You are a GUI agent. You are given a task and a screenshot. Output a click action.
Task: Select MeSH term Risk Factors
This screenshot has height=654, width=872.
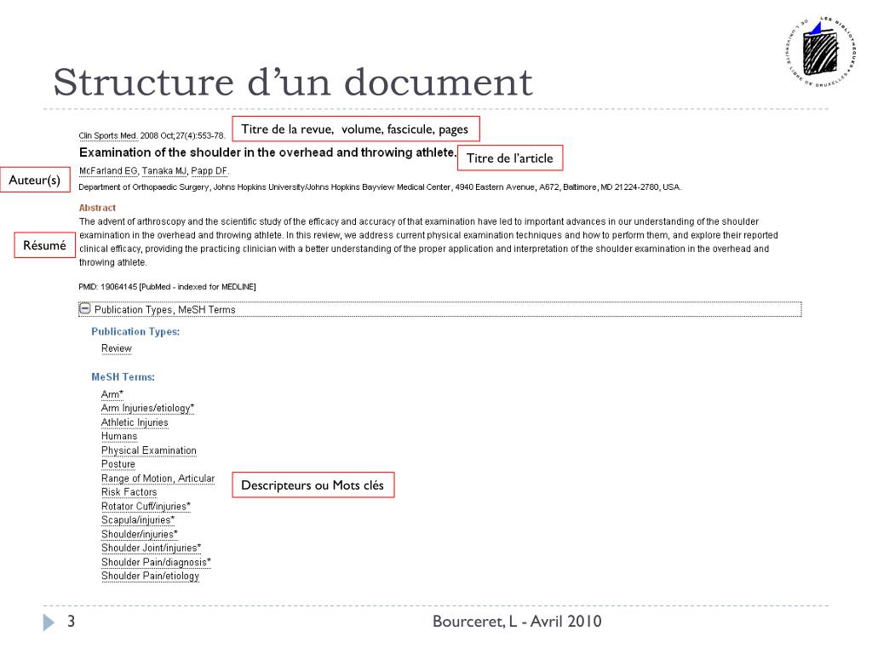[129, 492]
